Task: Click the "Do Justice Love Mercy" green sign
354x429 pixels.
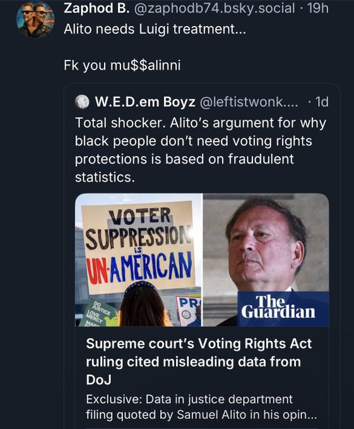Action: tap(98, 313)
